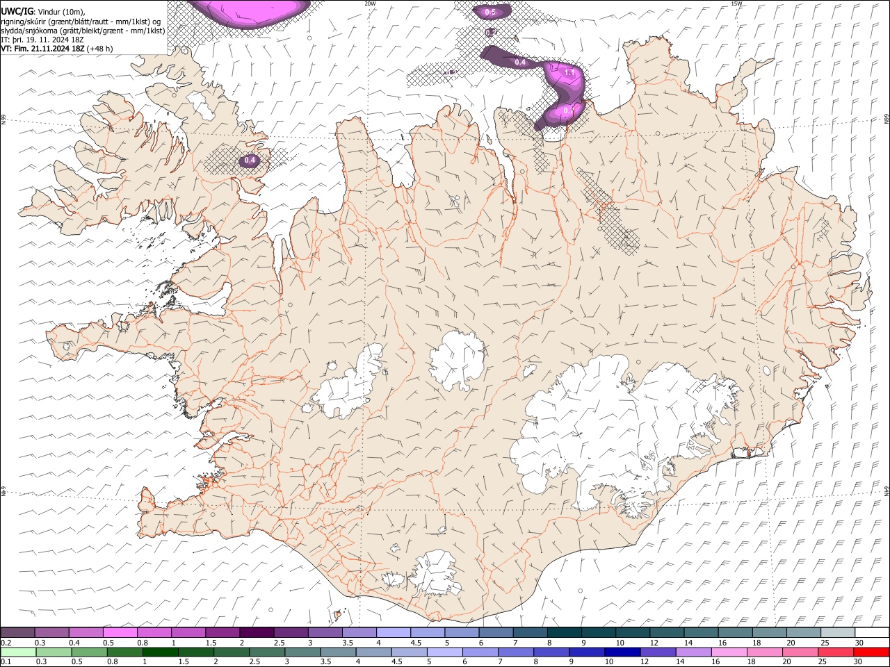
Task: Select the 1.5 purple swatch in snow legend
Action: click(x=222, y=632)
